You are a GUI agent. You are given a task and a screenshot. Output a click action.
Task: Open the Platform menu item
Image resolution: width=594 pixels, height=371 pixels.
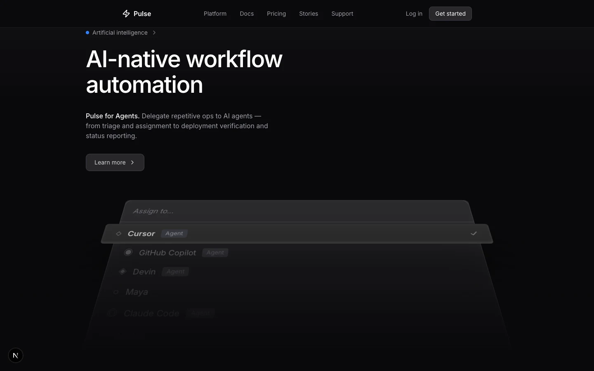point(215,14)
